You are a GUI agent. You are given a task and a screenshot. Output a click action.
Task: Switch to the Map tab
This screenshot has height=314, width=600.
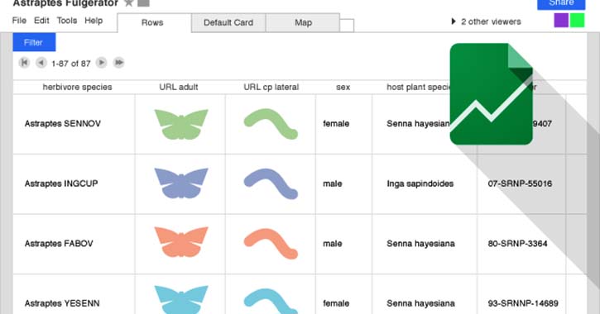pyautogui.click(x=303, y=23)
